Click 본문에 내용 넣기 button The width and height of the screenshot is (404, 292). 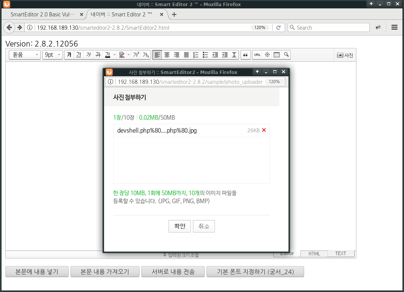(37, 272)
